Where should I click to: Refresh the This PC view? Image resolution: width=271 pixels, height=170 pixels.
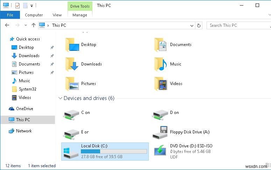tap(199, 26)
